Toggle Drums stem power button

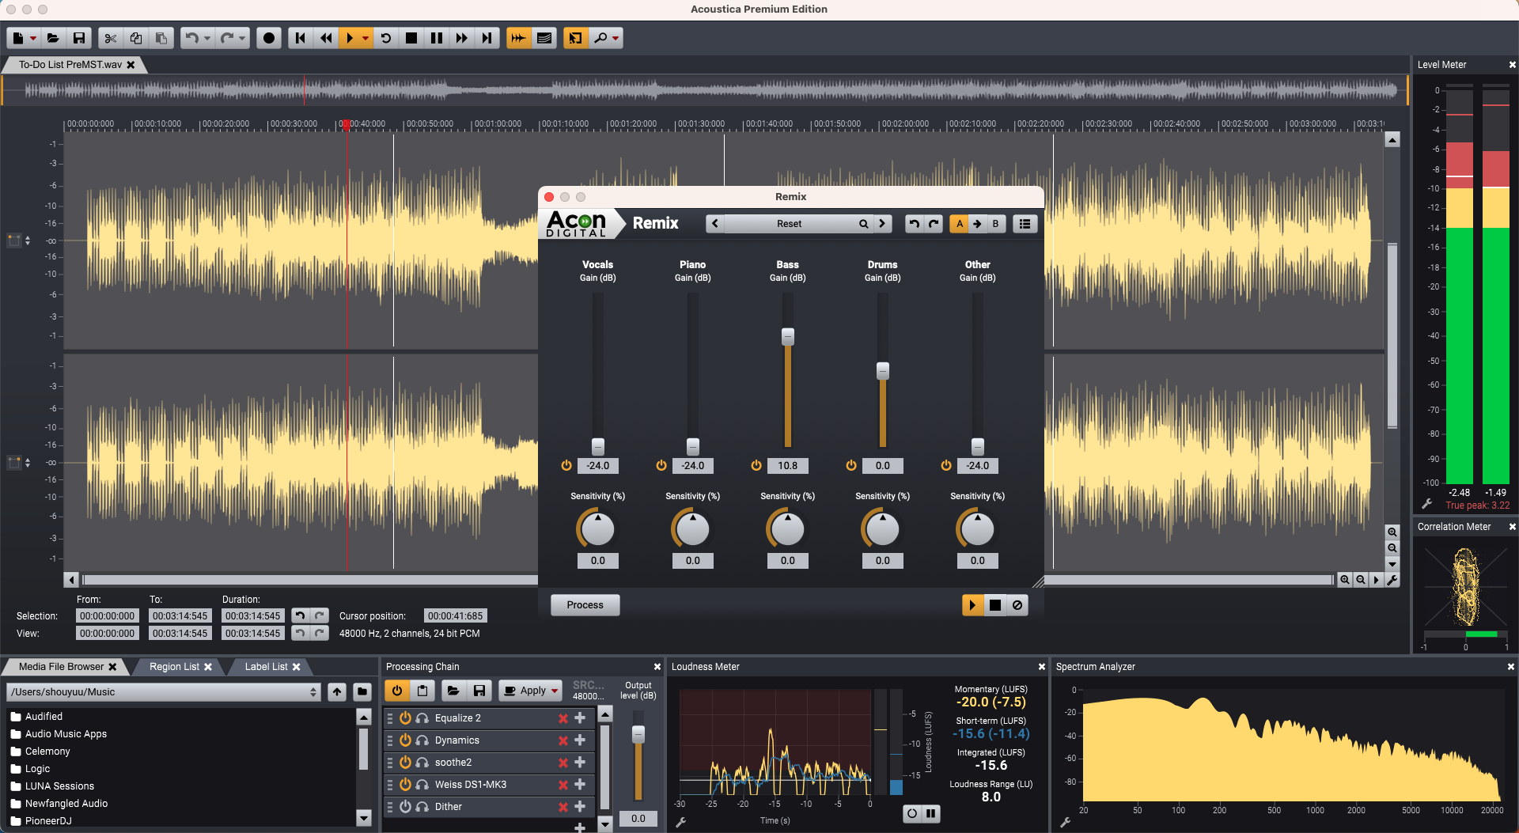851,466
